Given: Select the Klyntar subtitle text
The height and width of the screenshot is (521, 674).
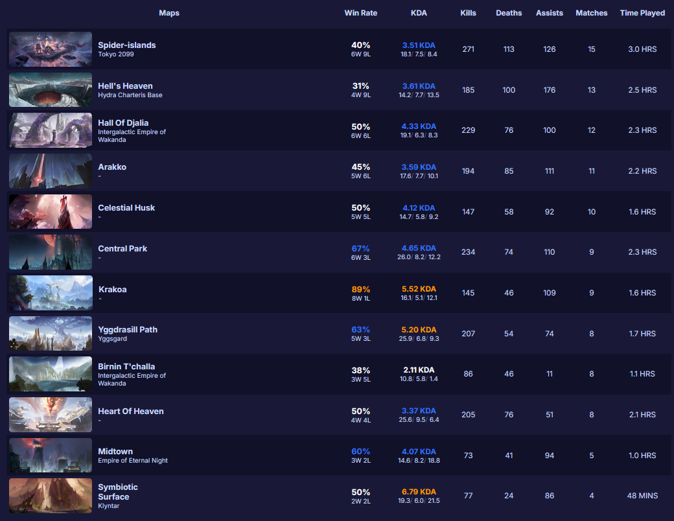Looking at the screenshot, I should pos(108,506).
